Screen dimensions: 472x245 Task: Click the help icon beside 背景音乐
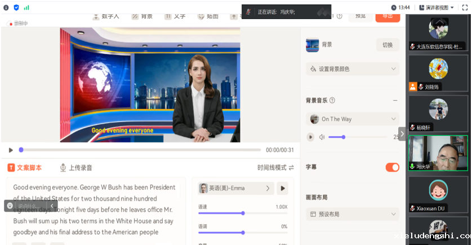(332, 101)
